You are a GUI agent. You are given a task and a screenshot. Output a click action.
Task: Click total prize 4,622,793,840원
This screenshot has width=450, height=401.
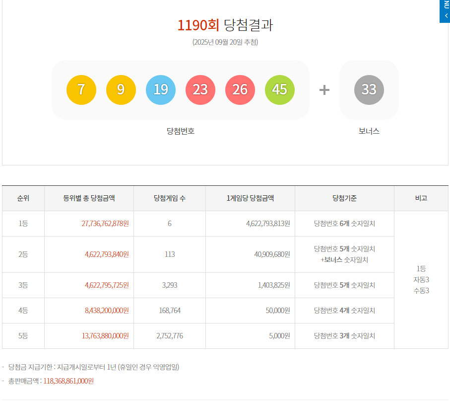[107, 254]
